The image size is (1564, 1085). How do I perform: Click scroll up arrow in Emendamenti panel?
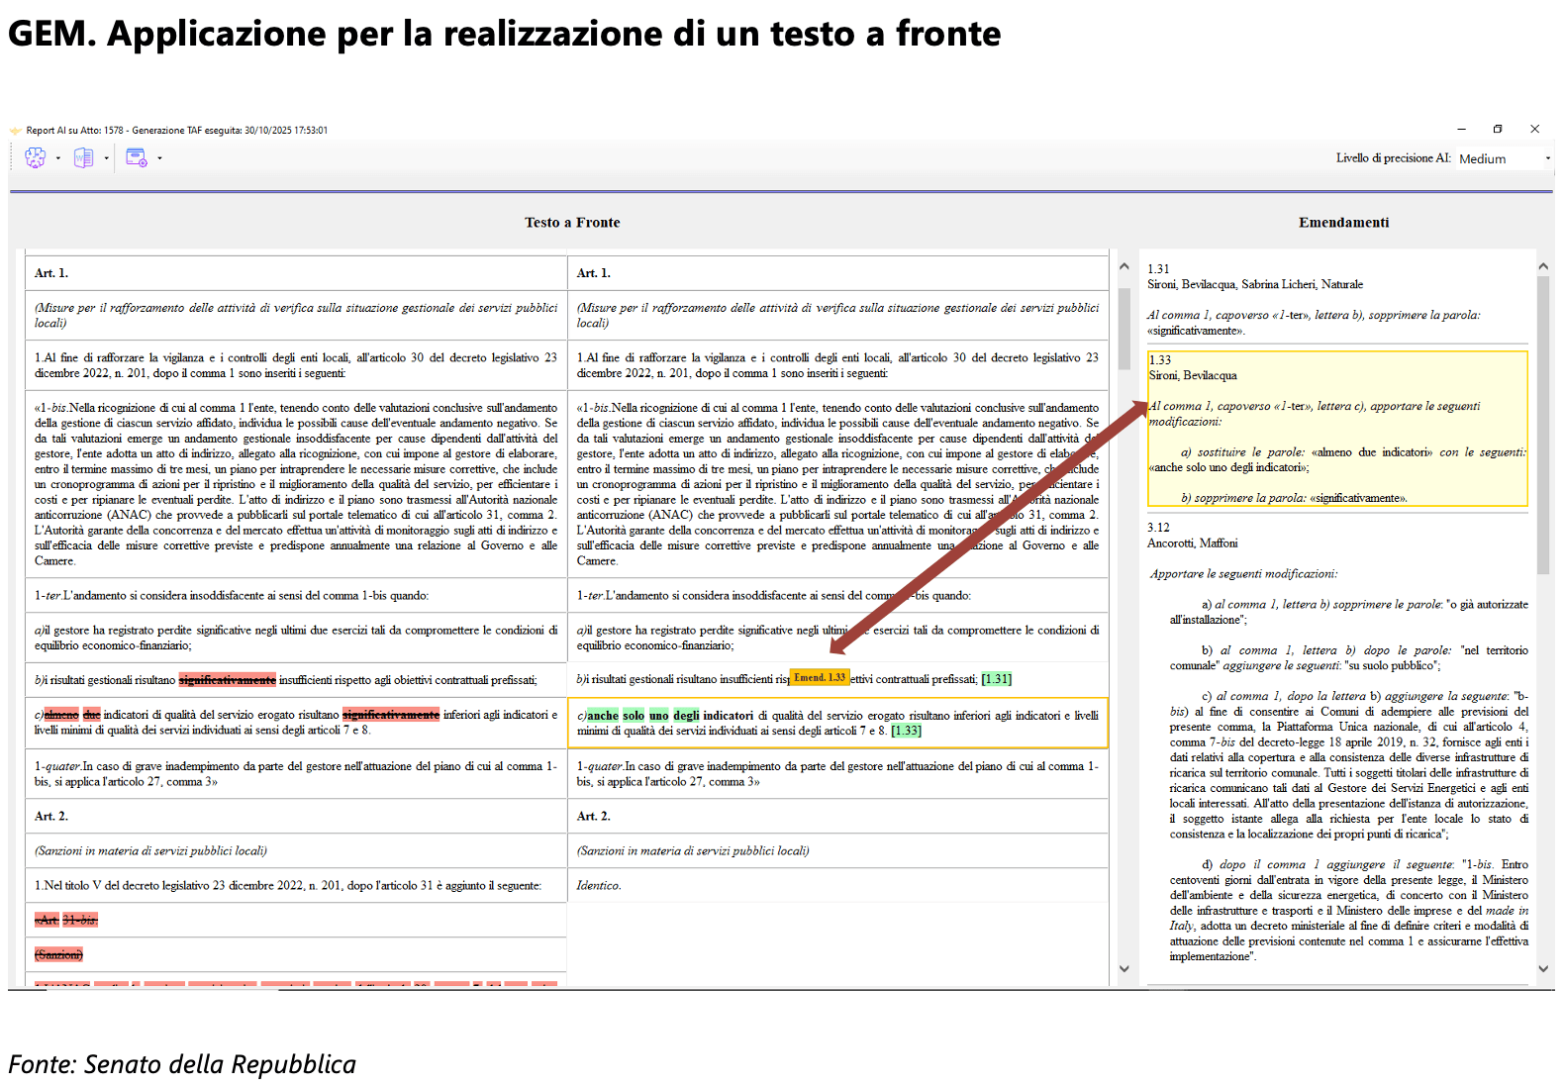[1542, 266]
